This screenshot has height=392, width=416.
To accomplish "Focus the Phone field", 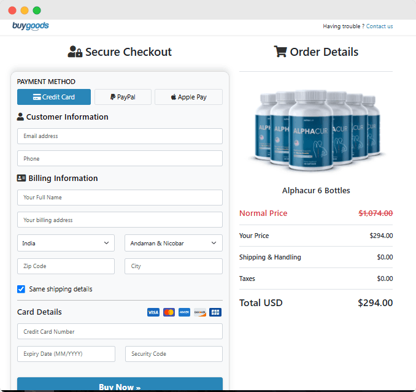I will pos(120,158).
